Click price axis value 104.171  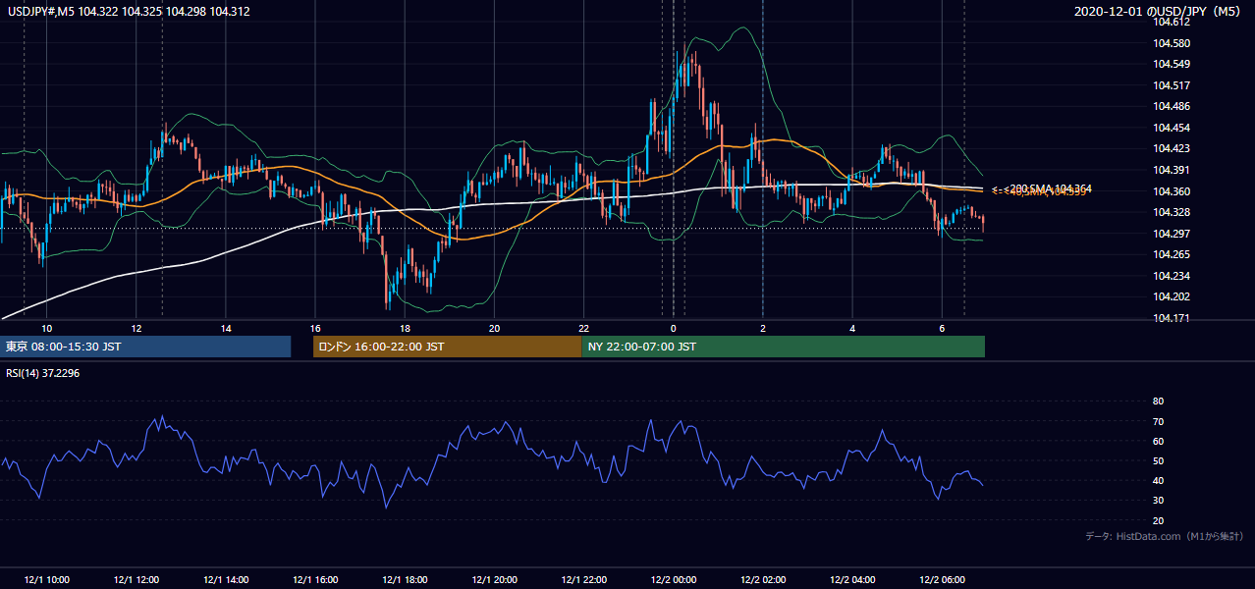coord(1172,318)
